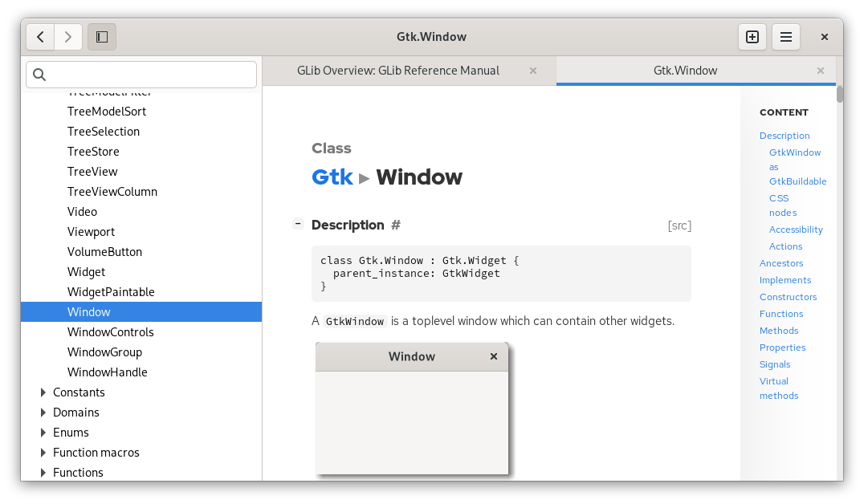Open a new tab
864x504 pixels.
[752, 37]
